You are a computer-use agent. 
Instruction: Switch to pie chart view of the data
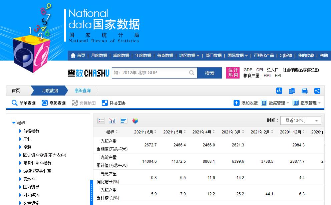point(135,120)
